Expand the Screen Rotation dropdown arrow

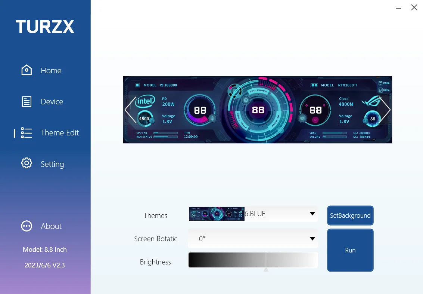[312, 239]
